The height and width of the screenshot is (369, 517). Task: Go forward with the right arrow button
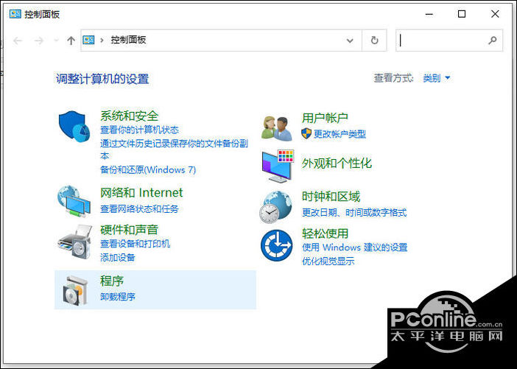(x=39, y=41)
